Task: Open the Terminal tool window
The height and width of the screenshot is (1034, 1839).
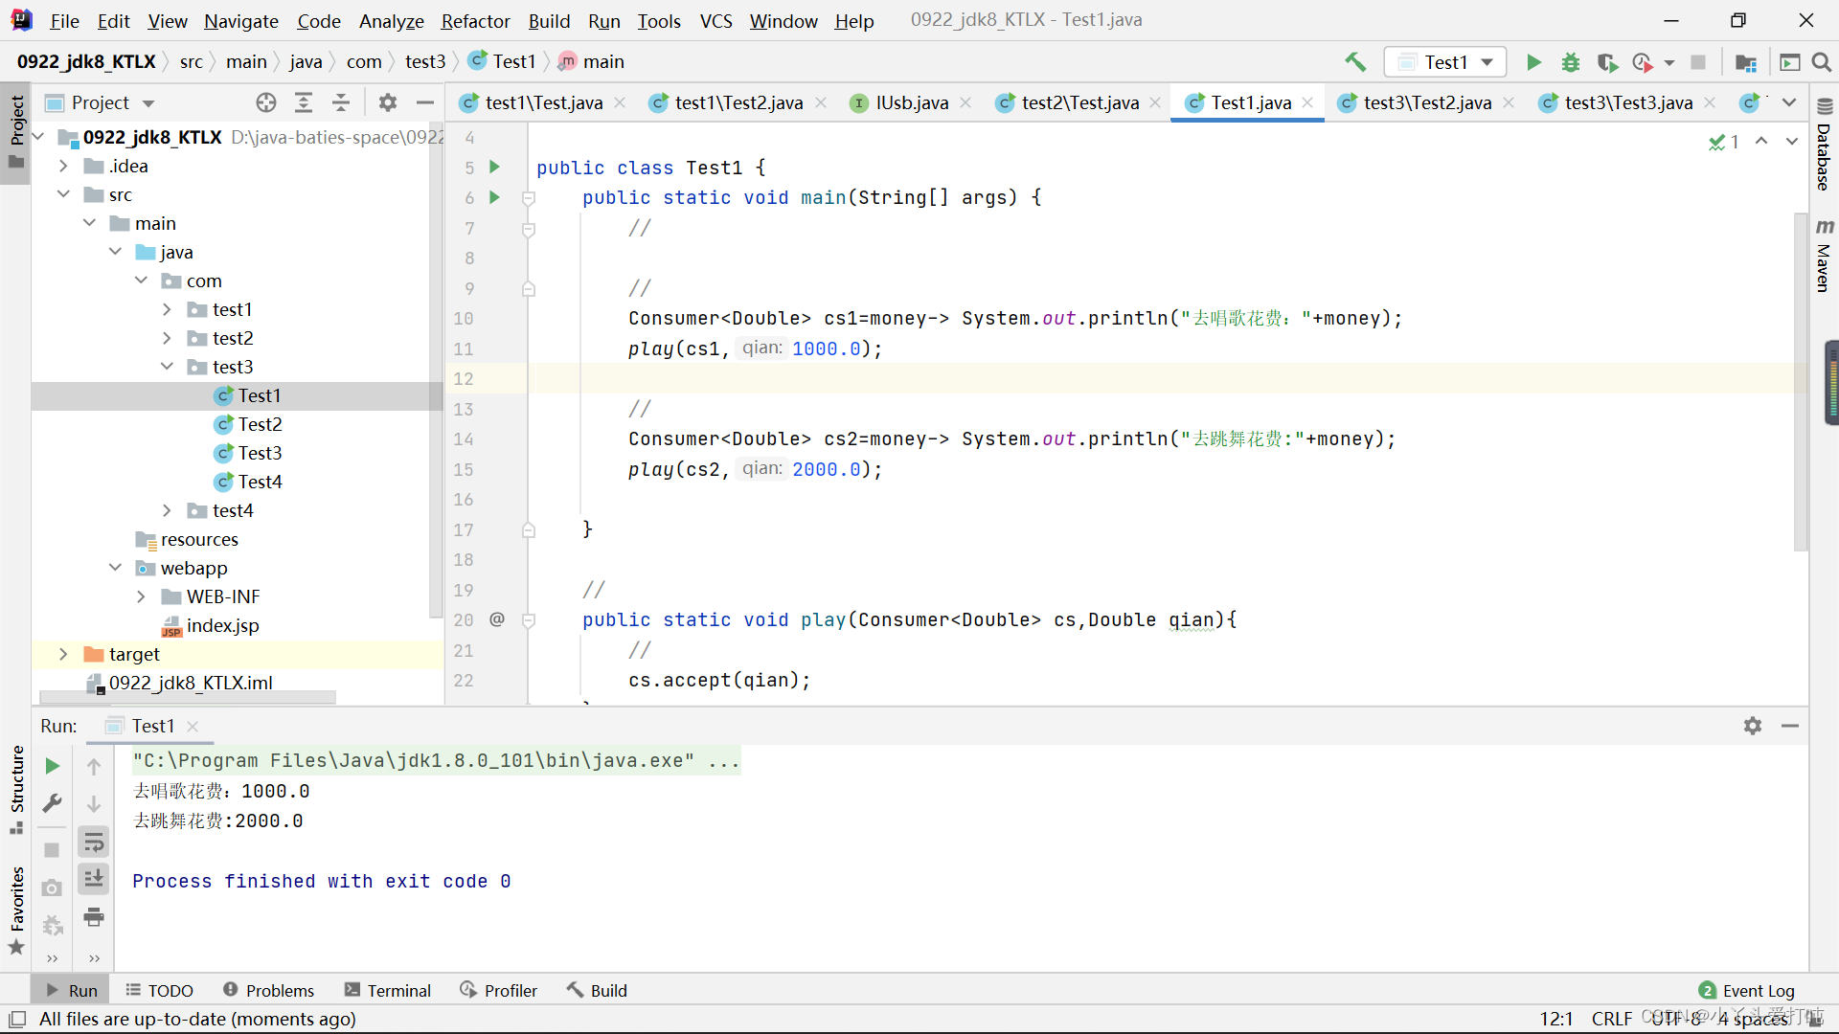Action: pyautogui.click(x=388, y=990)
